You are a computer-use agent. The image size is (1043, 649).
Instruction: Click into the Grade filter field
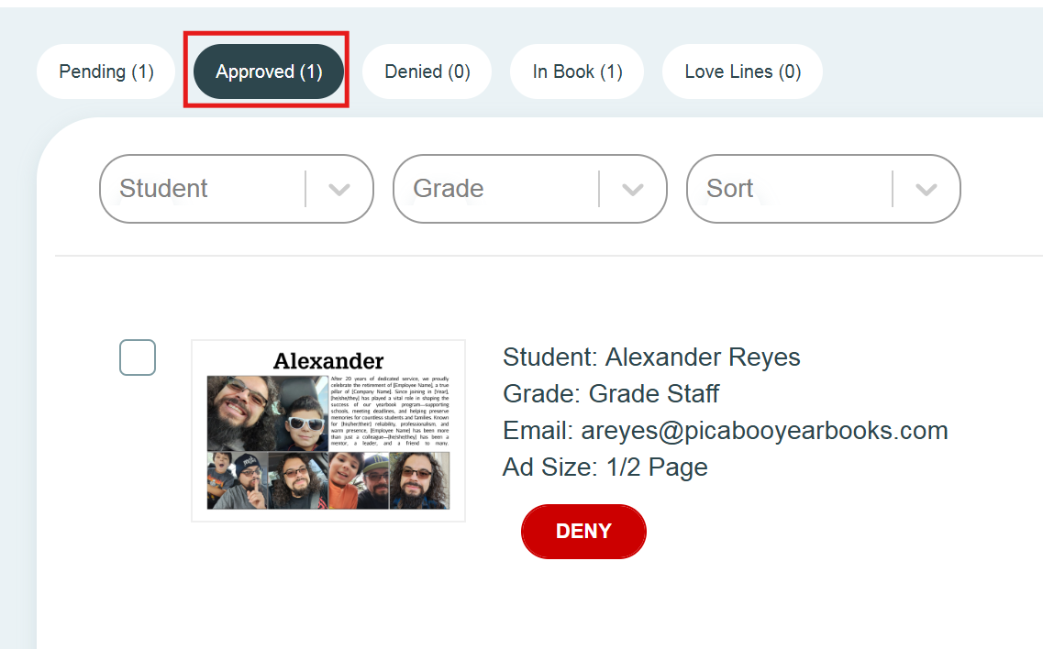(495, 189)
